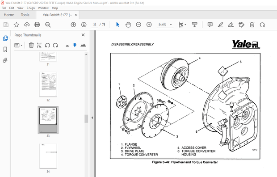The height and width of the screenshot is (177, 277).
Task: Open the Window menu
Action: (43, 8)
